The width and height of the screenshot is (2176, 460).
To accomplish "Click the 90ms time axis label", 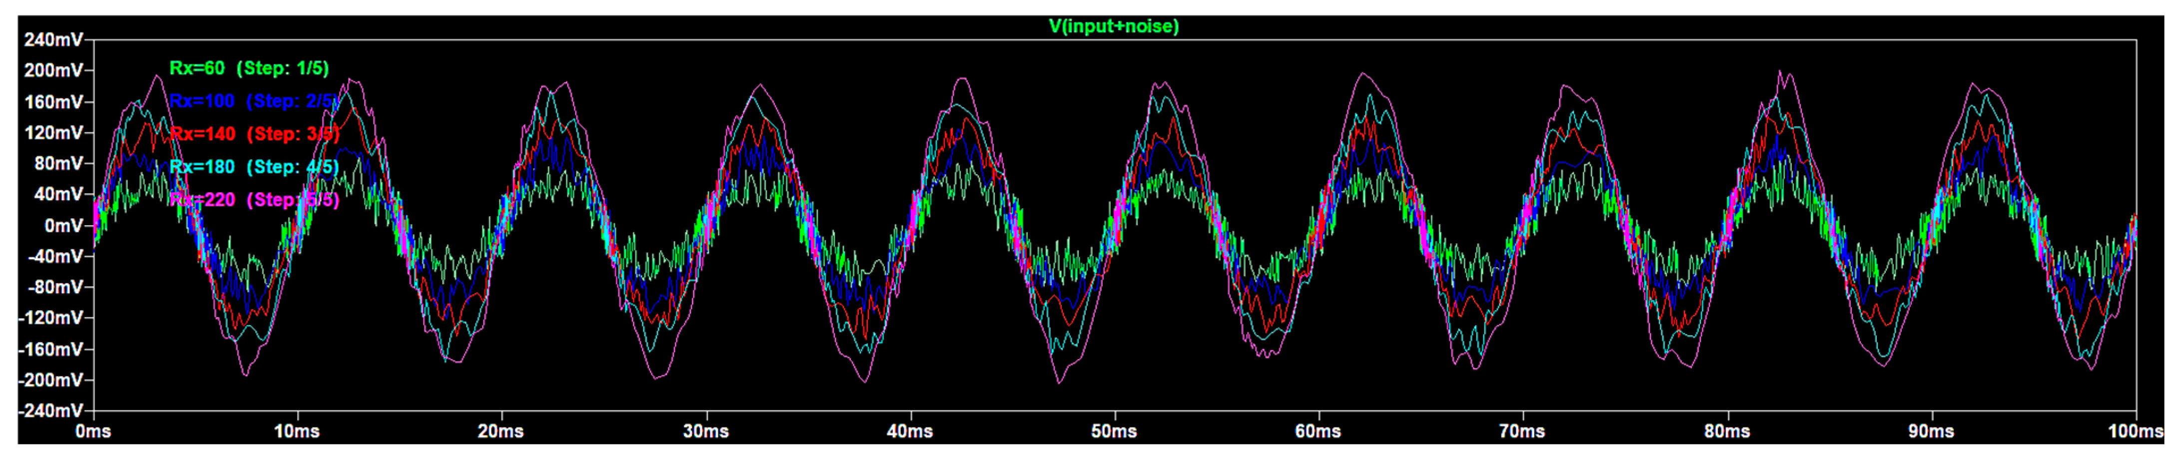I will [x=1931, y=432].
